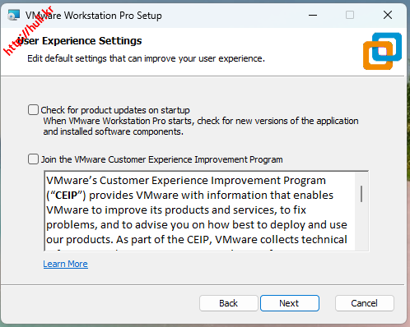Tick the Join VMware Customer Experience Improvement Program checkbox

click(x=33, y=159)
